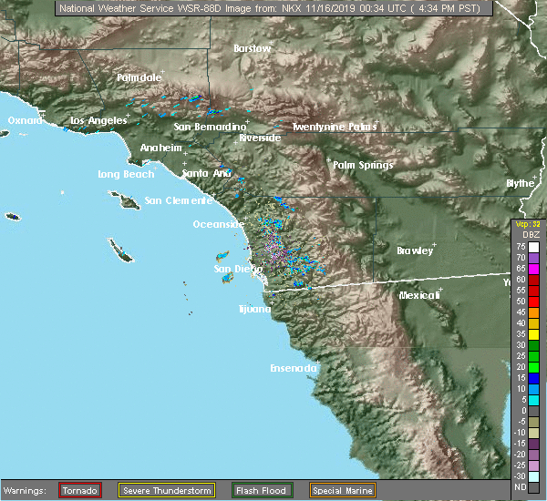Click the Twentynine Palms label

(335, 127)
